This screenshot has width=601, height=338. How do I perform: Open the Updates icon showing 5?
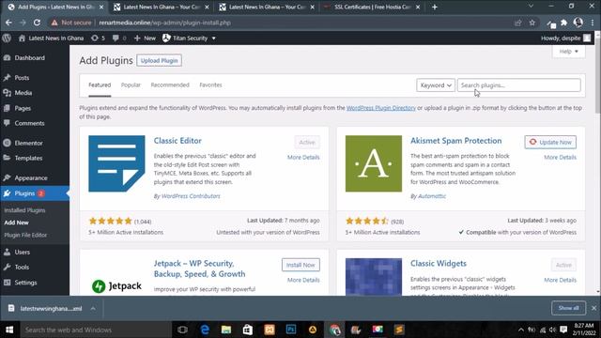tap(98, 38)
